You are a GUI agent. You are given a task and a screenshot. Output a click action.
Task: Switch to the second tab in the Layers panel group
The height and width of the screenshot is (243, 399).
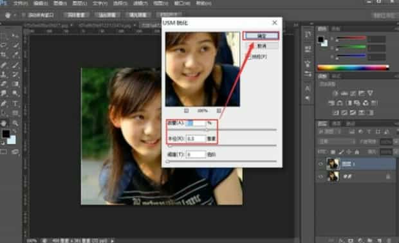tap(337, 123)
